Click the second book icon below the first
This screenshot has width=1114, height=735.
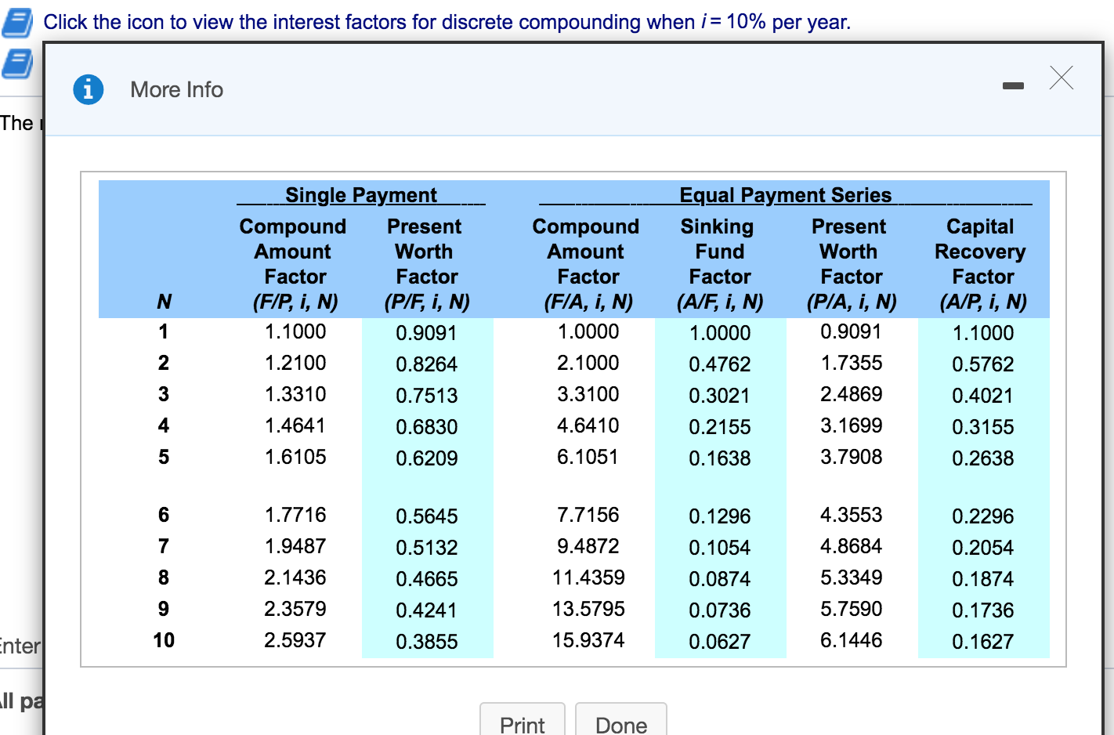tap(17, 63)
